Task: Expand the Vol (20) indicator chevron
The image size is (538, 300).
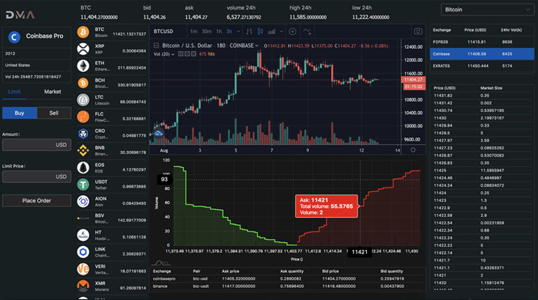Action: pos(174,54)
